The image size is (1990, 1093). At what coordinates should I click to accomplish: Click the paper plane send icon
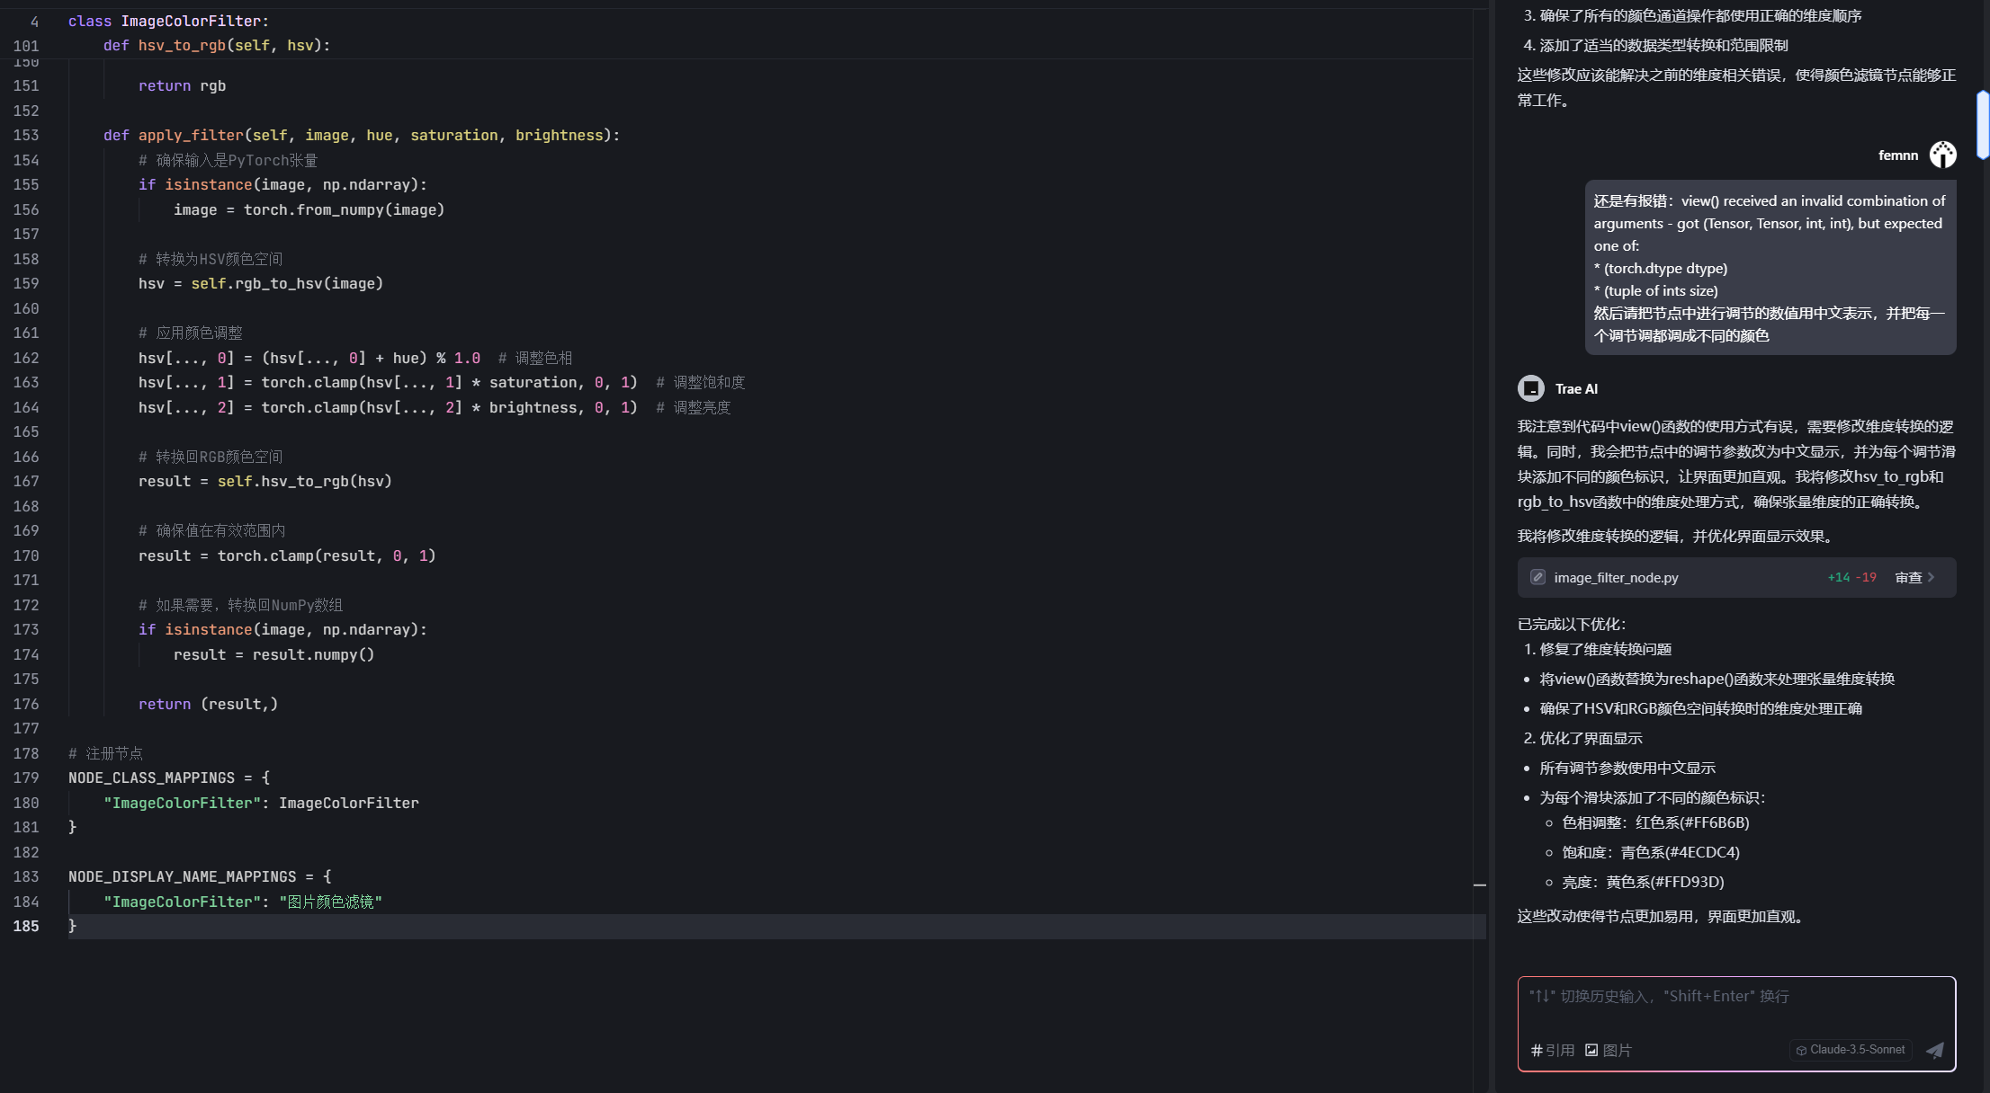1934,1050
